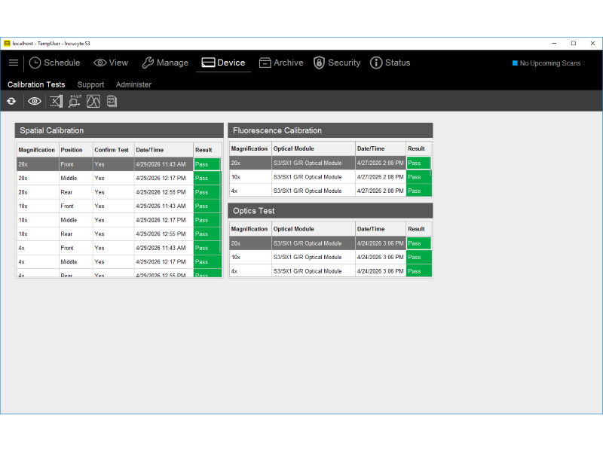603x452 pixels.
Task: Click the Incucyte app icon in title bar
Action: (x=7, y=44)
